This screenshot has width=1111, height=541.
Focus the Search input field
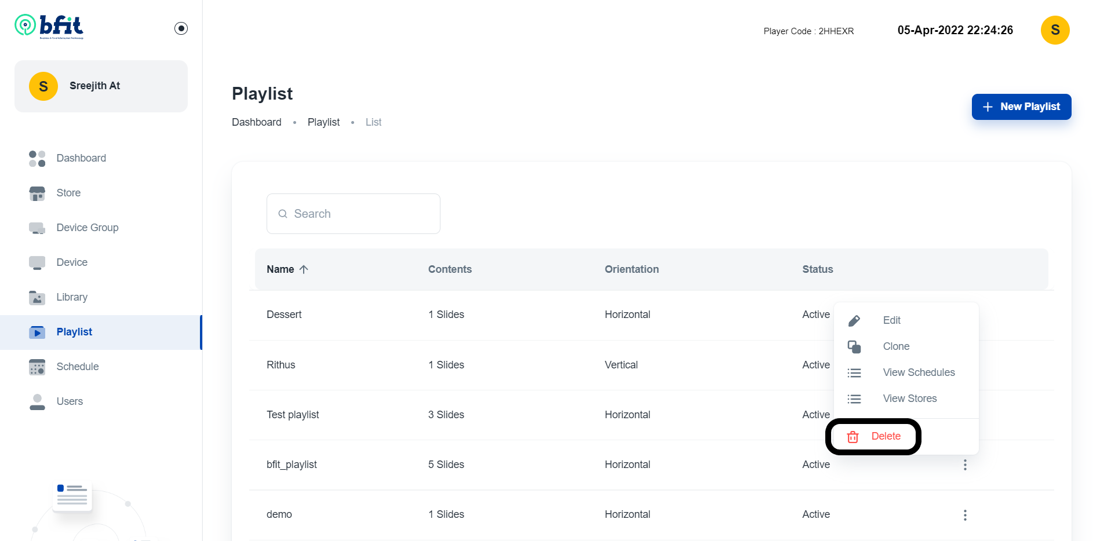(354, 214)
